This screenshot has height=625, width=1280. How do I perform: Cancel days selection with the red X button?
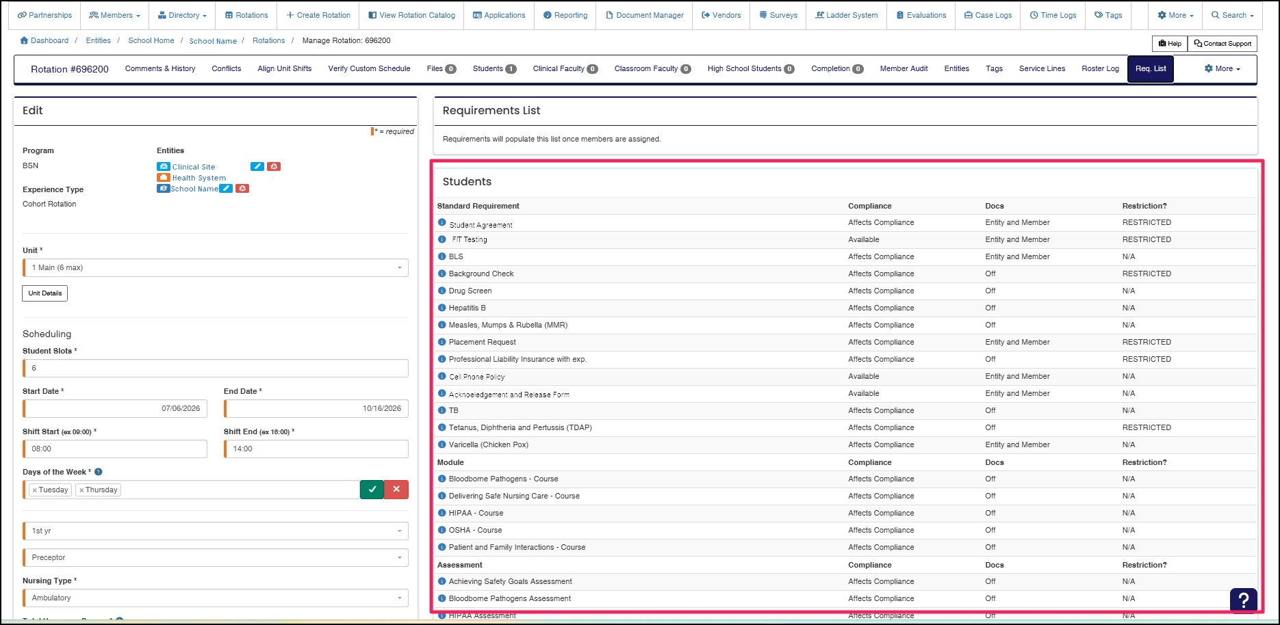[x=396, y=490]
